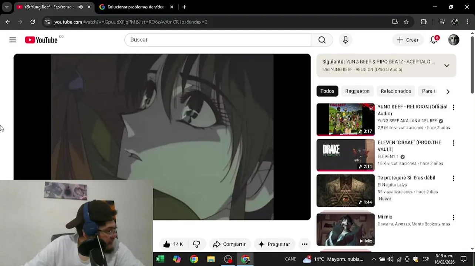Click YUNG BEEF - RELIGION (Official Audio) title
The height and width of the screenshot is (266, 475).
[x=412, y=110]
